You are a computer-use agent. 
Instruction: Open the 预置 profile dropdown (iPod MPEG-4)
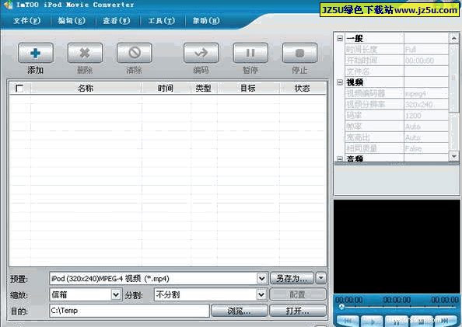point(262,278)
